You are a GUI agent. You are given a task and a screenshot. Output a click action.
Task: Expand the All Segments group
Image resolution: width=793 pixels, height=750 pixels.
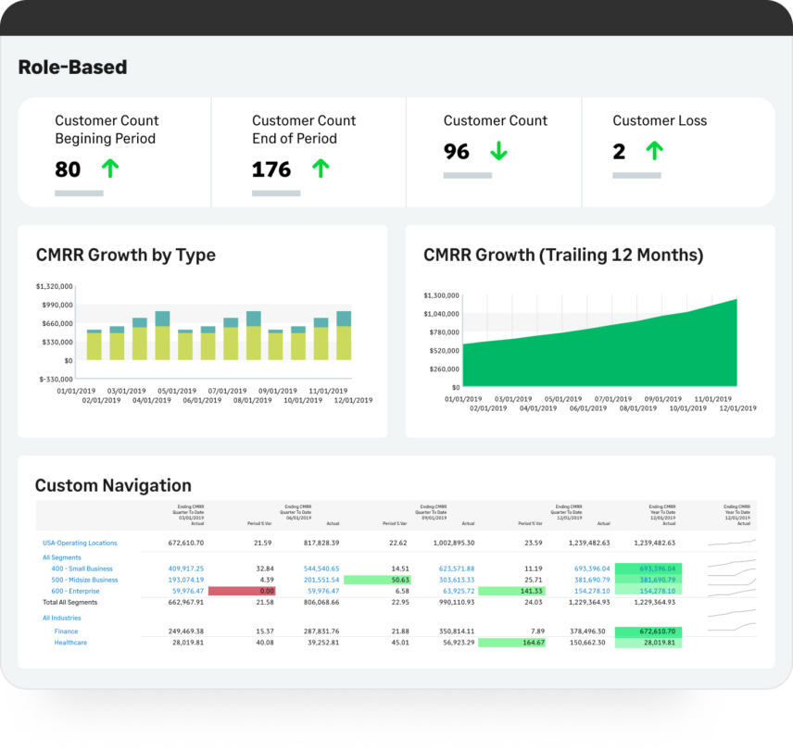point(61,557)
